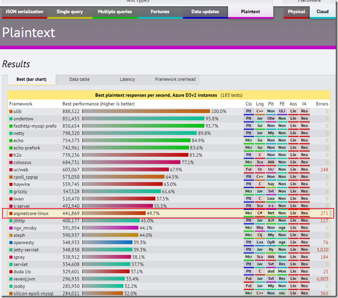View the Latency results tab
The image size is (338, 298).
tap(127, 80)
